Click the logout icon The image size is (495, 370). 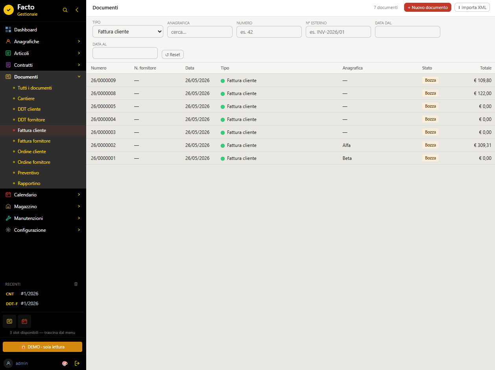77,363
